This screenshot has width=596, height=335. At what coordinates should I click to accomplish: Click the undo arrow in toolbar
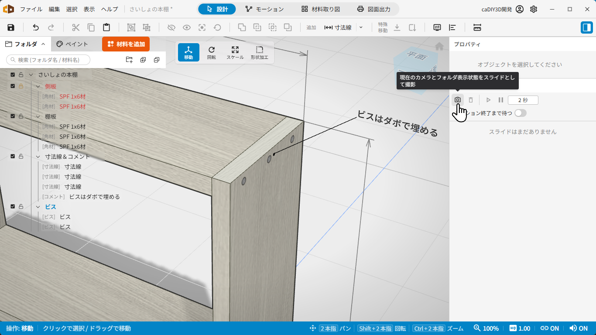coord(36,27)
